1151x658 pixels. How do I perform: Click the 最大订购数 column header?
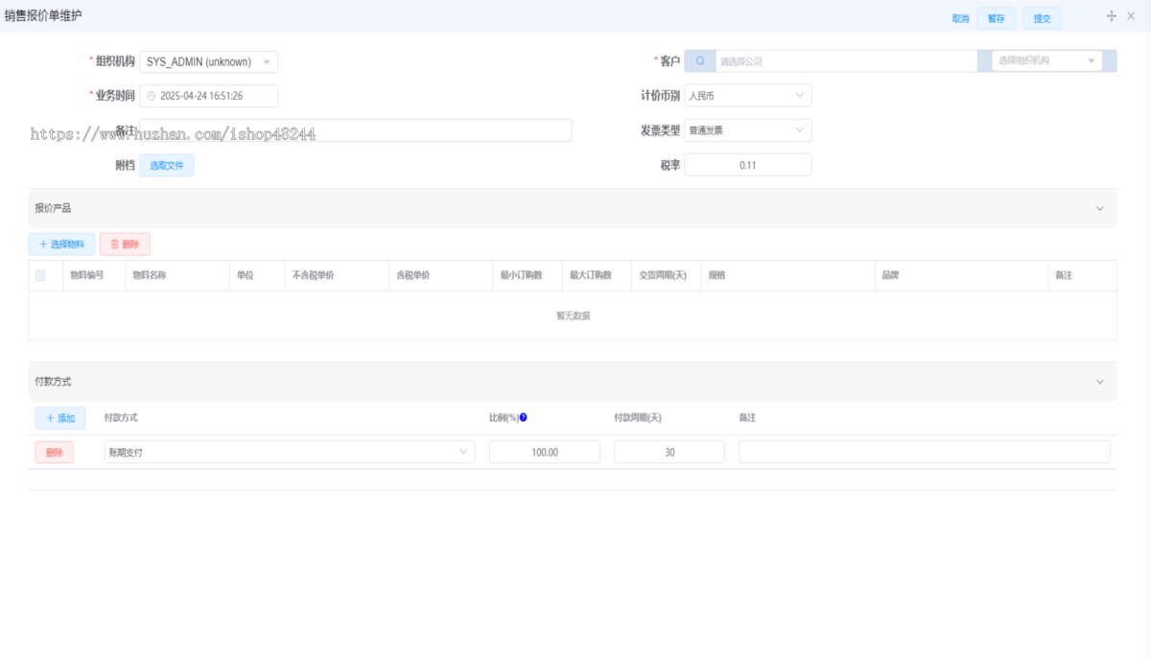591,275
